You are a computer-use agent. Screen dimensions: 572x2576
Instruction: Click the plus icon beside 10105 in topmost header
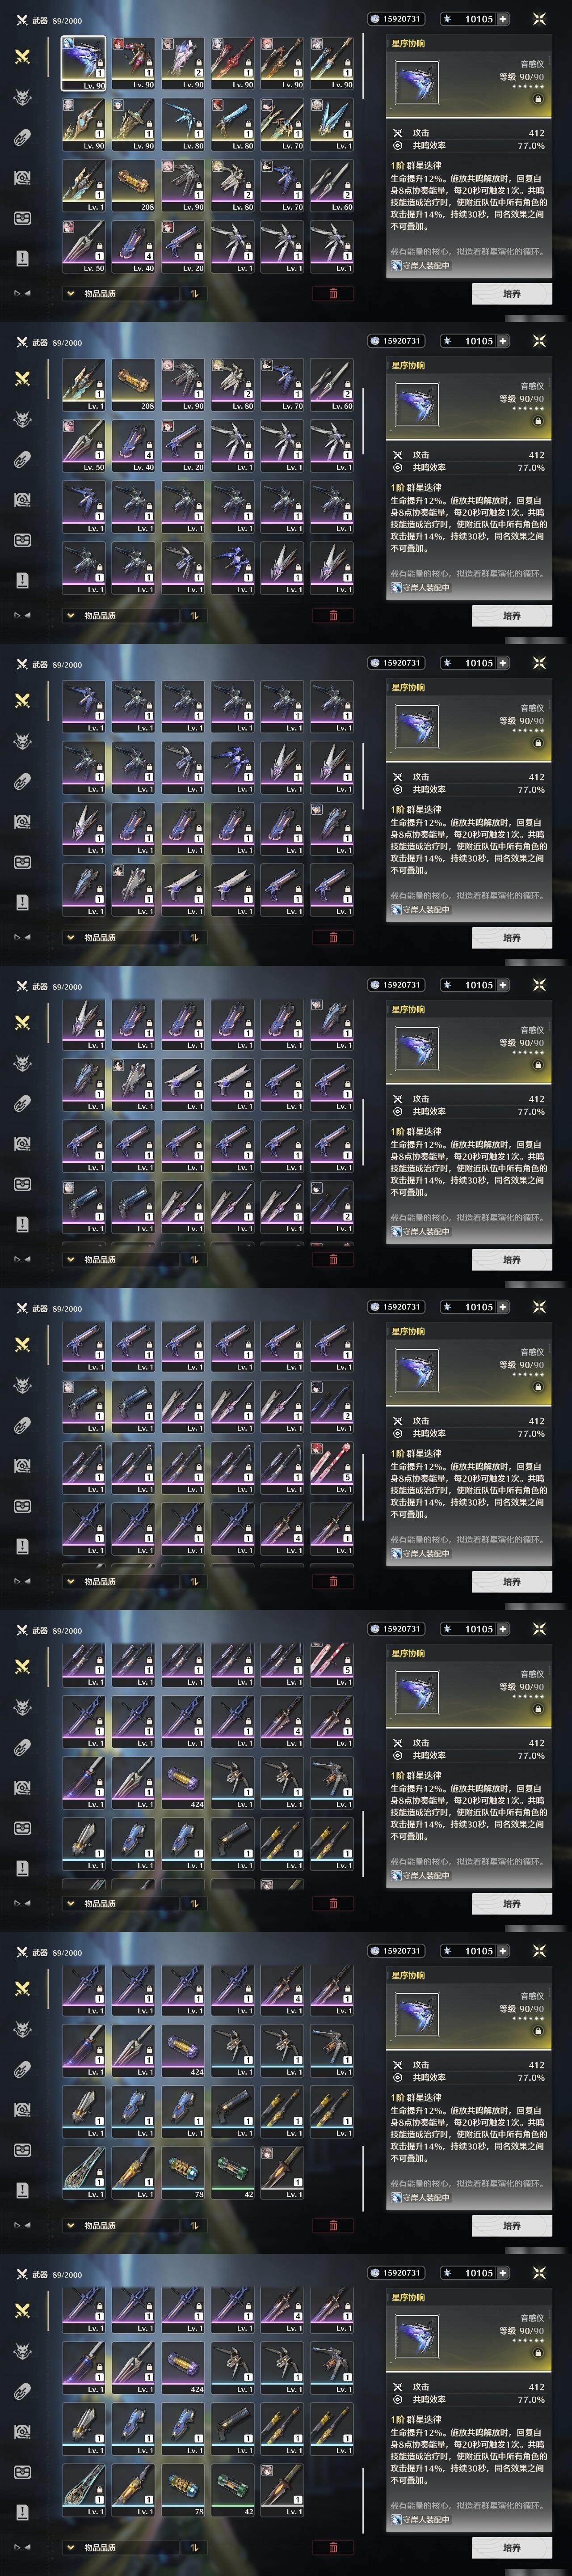pos(502,19)
